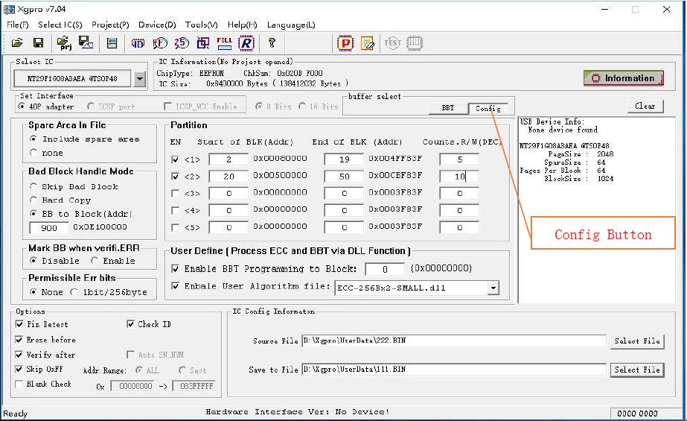687x421 pixels.
Task: Open project with the prj folder icon
Action: 65,43
